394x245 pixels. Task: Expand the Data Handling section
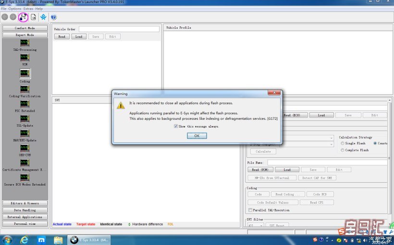[x=25, y=210]
